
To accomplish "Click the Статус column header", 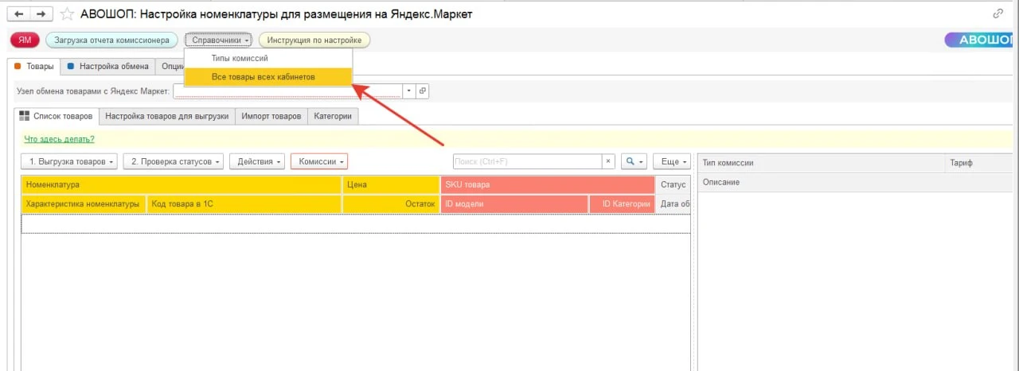I will (673, 184).
